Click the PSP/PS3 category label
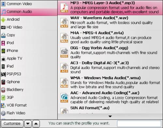This screenshot has height=128, width=163. [x=14, y=74]
